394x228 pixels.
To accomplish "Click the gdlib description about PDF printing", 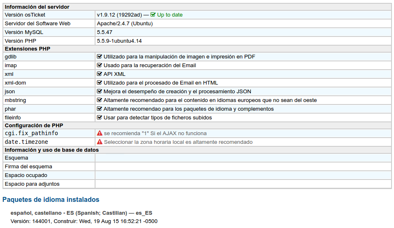I will click(x=179, y=57).
